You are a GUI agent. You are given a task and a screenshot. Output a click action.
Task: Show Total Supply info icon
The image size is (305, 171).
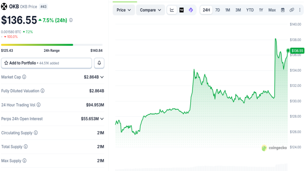26,146
